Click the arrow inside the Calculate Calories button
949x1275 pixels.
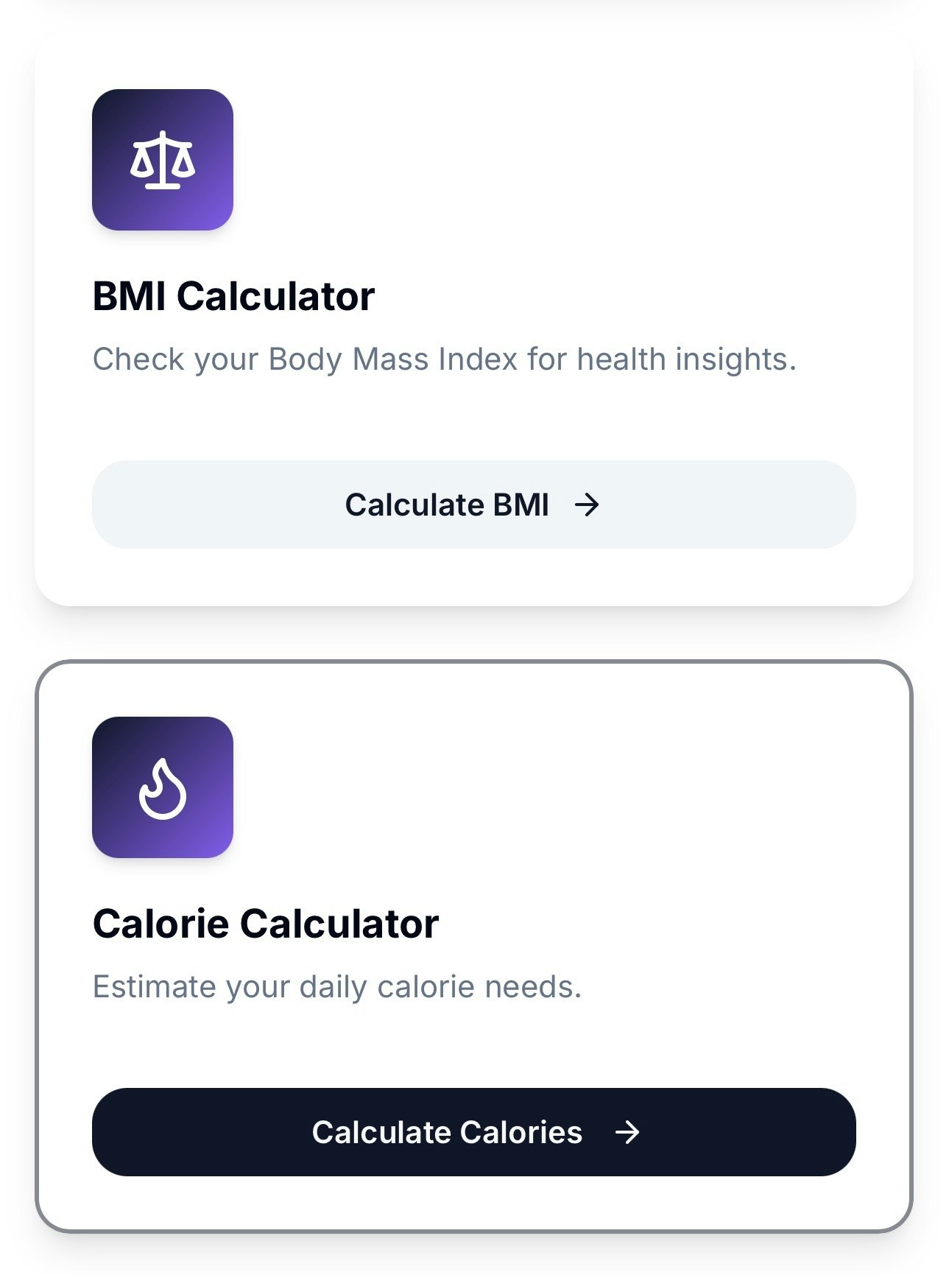(627, 1134)
